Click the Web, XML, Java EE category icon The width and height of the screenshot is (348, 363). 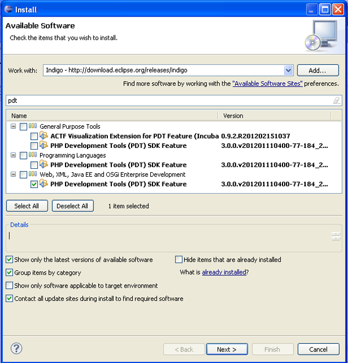pyautogui.click(x=33, y=174)
